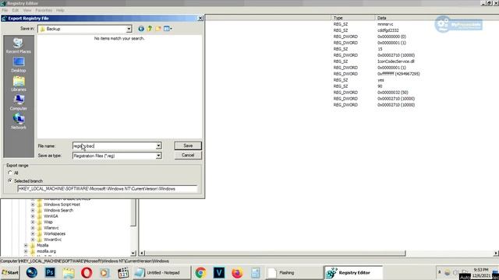Select the Wisp registry key
This screenshot has width=499, height=280.
click(x=48, y=222)
